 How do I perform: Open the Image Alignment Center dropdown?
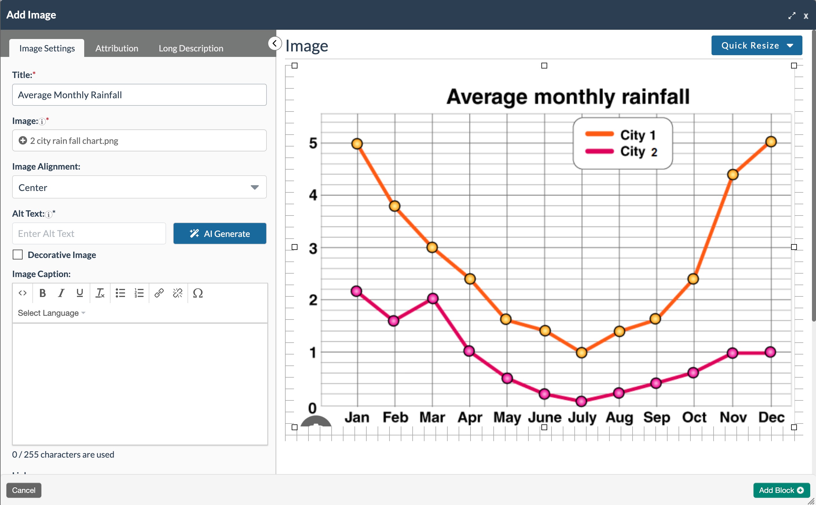pyautogui.click(x=139, y=187)
